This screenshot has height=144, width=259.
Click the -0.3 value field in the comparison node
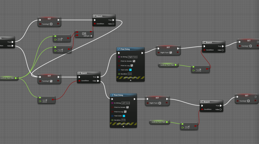coord(199,70)
